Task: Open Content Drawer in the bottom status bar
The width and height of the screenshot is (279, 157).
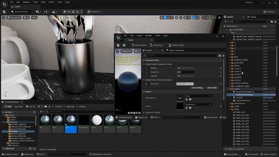Action: [x=10, y=154]
